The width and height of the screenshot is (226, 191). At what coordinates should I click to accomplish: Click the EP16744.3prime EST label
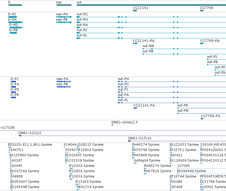coord(183,176)
